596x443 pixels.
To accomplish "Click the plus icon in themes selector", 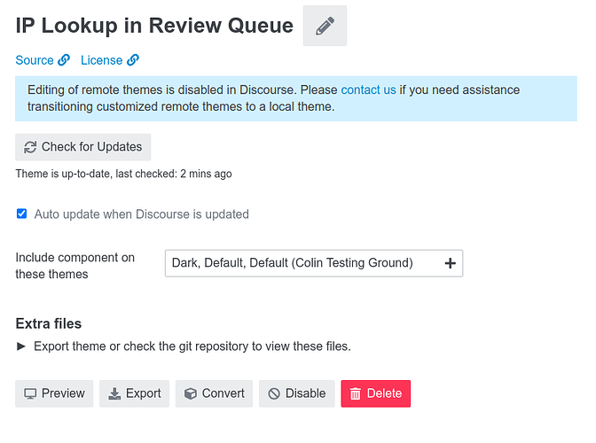I will [450, 263].
